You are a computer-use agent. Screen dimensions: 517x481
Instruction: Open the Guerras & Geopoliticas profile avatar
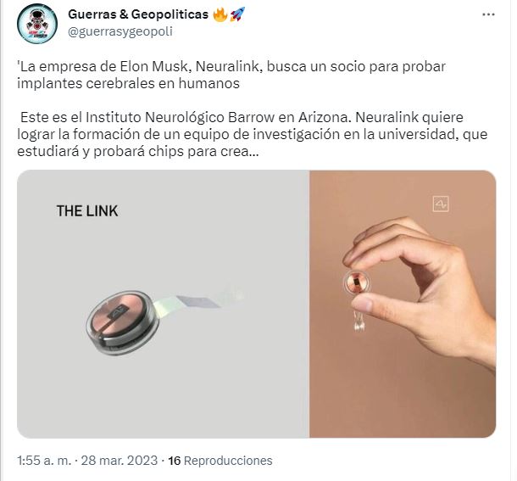click(37, 24)
